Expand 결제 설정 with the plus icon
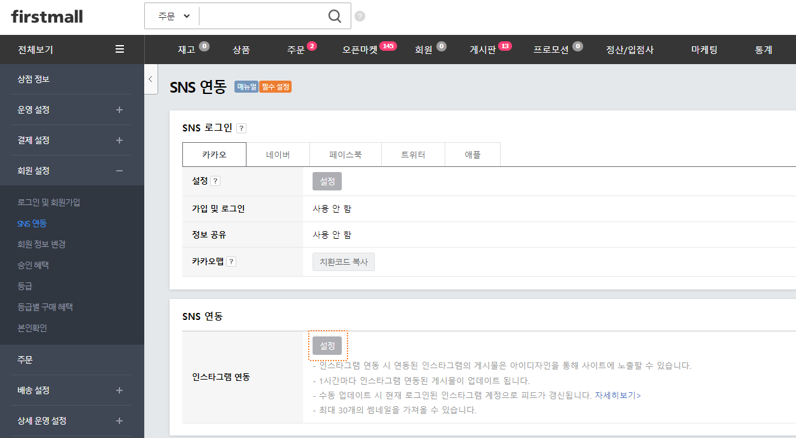The height and width of the screenshot is (438, 796). click(119, 140)
